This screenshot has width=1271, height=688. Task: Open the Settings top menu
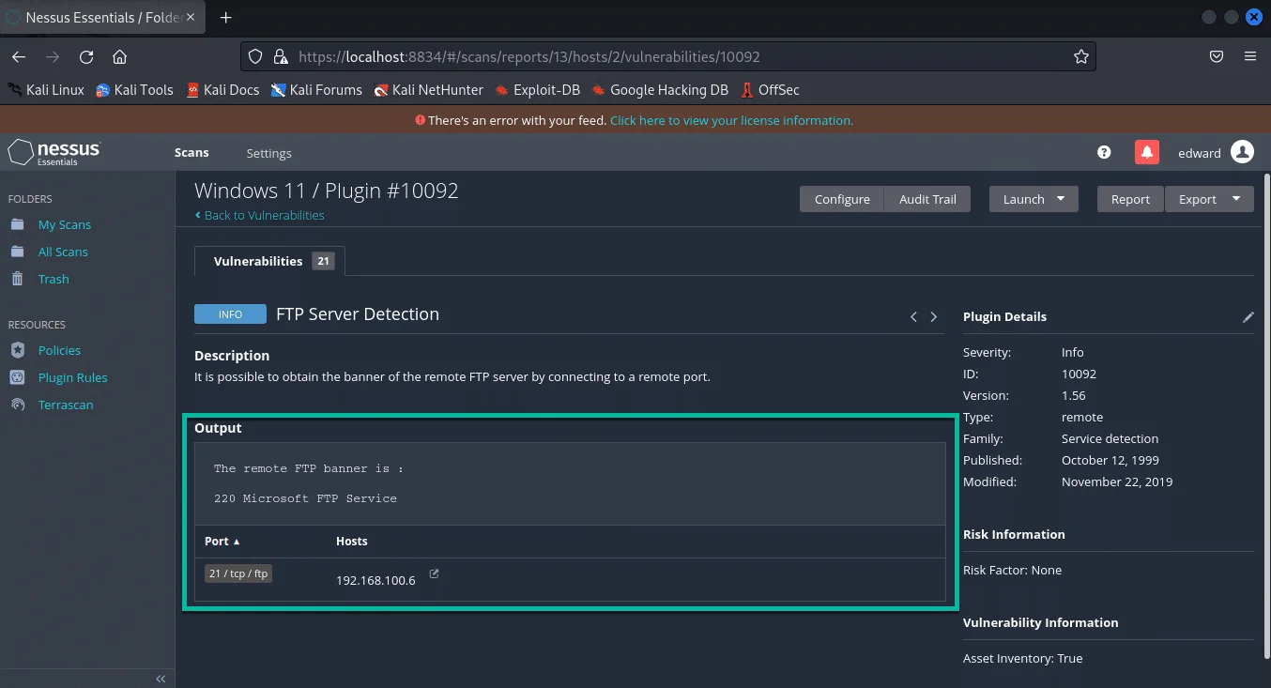268,153
